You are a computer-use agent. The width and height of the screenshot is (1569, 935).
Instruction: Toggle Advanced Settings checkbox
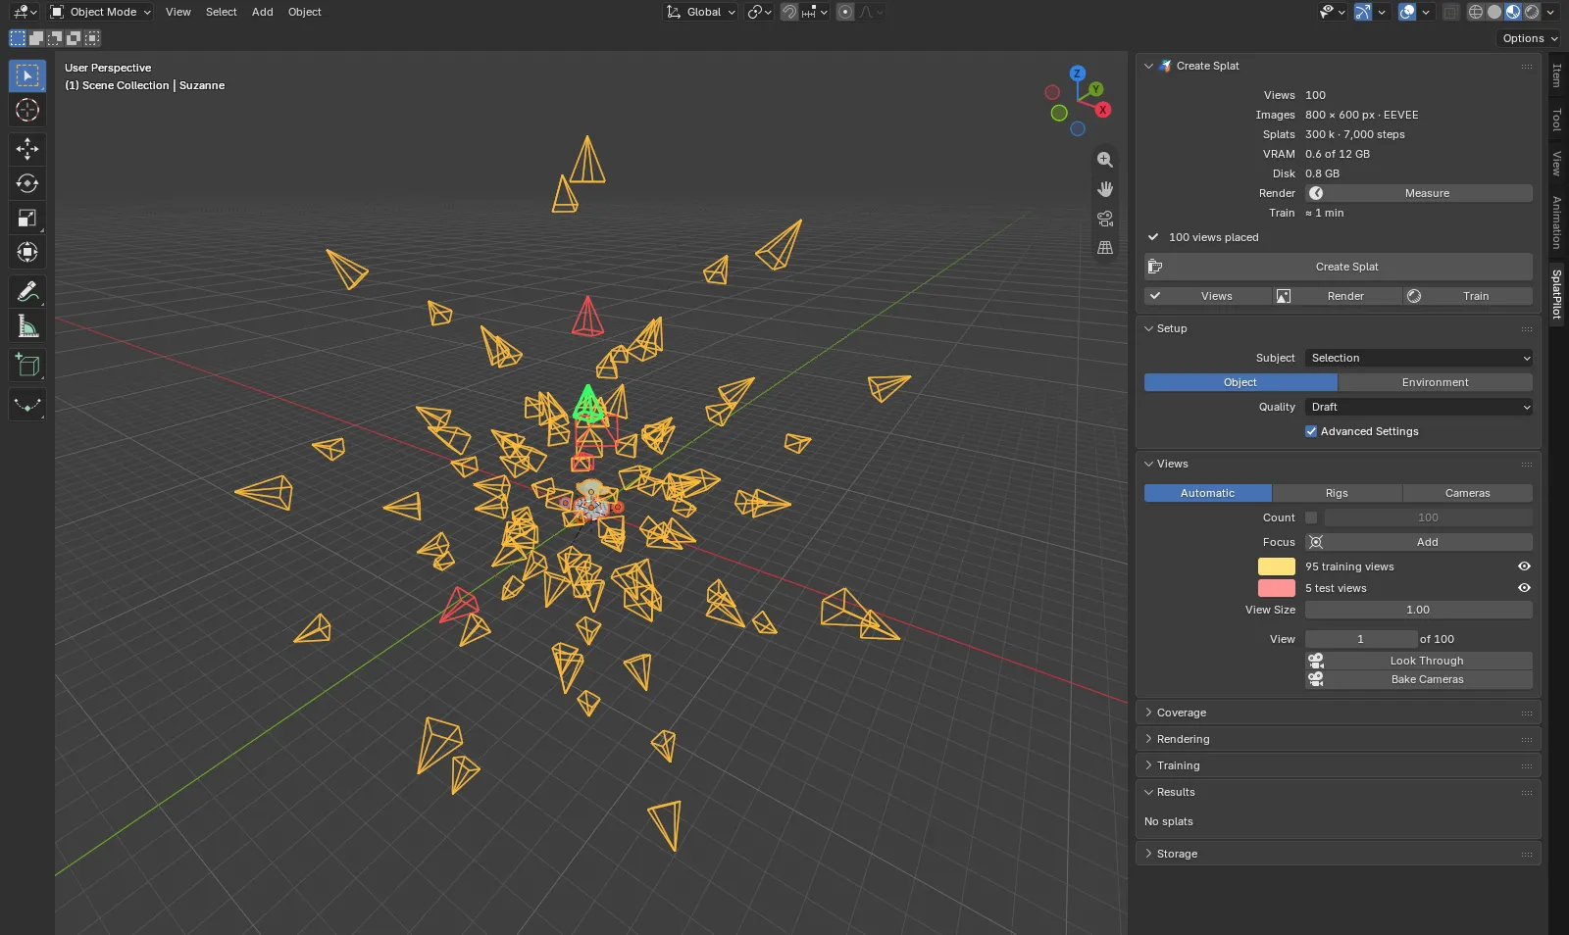tap(1311, 431)
